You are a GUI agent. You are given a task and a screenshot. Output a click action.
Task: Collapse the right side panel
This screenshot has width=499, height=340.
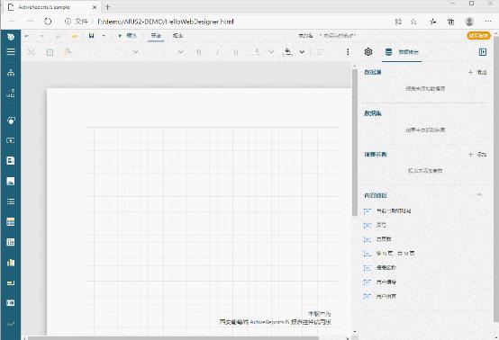[x=483, y=52]
